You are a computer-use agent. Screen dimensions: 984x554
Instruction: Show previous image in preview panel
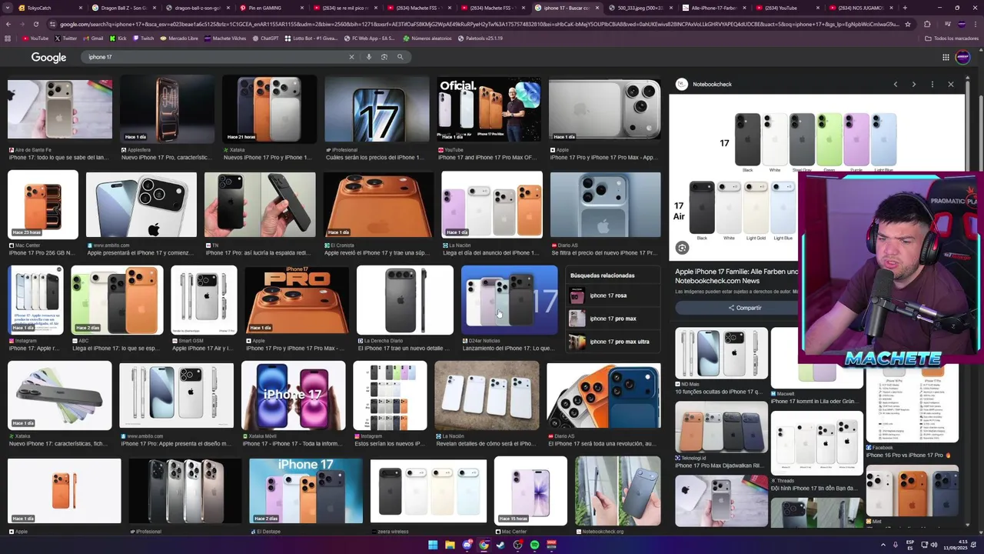click(x=896, y=84)
